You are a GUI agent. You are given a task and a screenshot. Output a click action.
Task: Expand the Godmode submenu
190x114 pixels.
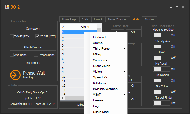pos(109,37)
